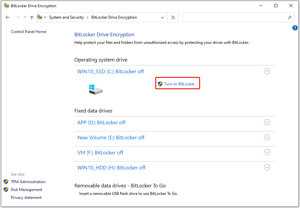Expand the New Volume (E:) drive section
Screen dimensions: 300x208
point(267,137)
